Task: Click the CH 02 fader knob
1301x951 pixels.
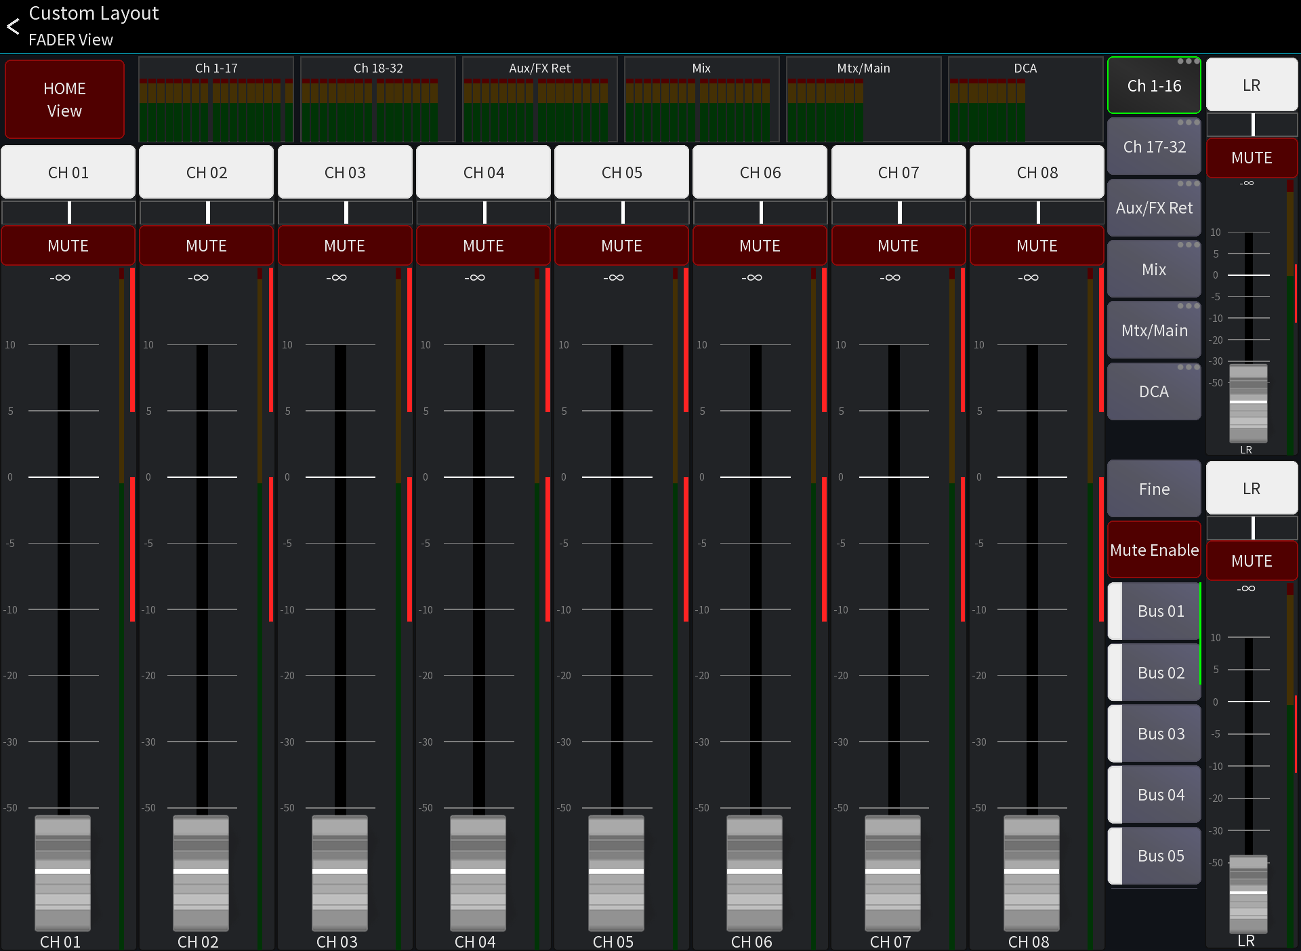Action: pyautogui.click(x=201, y=872)
